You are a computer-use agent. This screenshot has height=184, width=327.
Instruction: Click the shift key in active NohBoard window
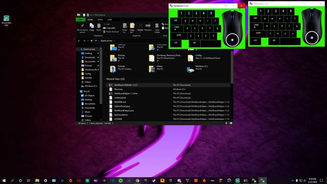pos(179,35)
